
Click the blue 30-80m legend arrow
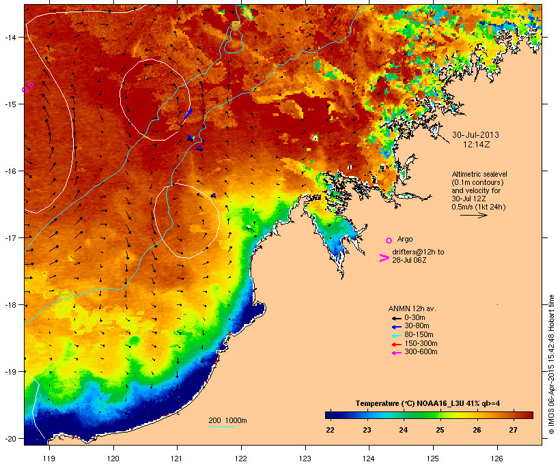pos(396,327)
